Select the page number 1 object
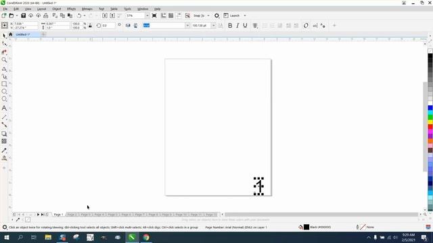The image size is (433, 243). click(x=258, y=186)
